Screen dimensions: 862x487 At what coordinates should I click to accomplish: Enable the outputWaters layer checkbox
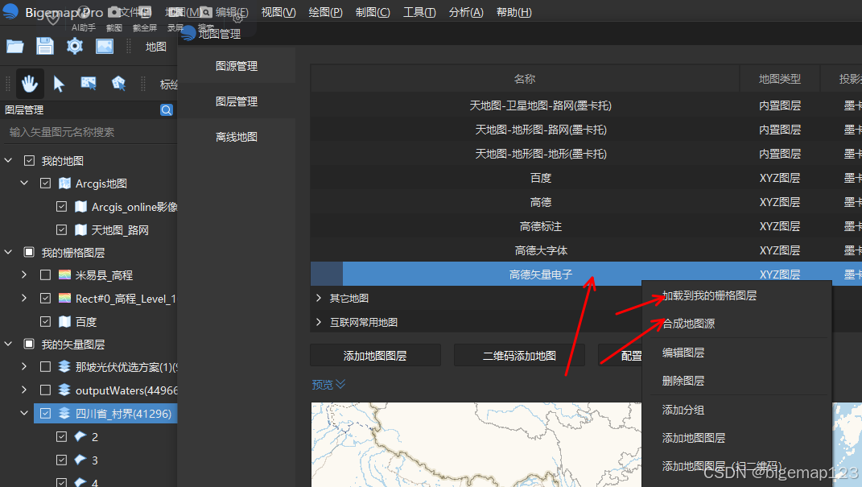pos(46,390)
